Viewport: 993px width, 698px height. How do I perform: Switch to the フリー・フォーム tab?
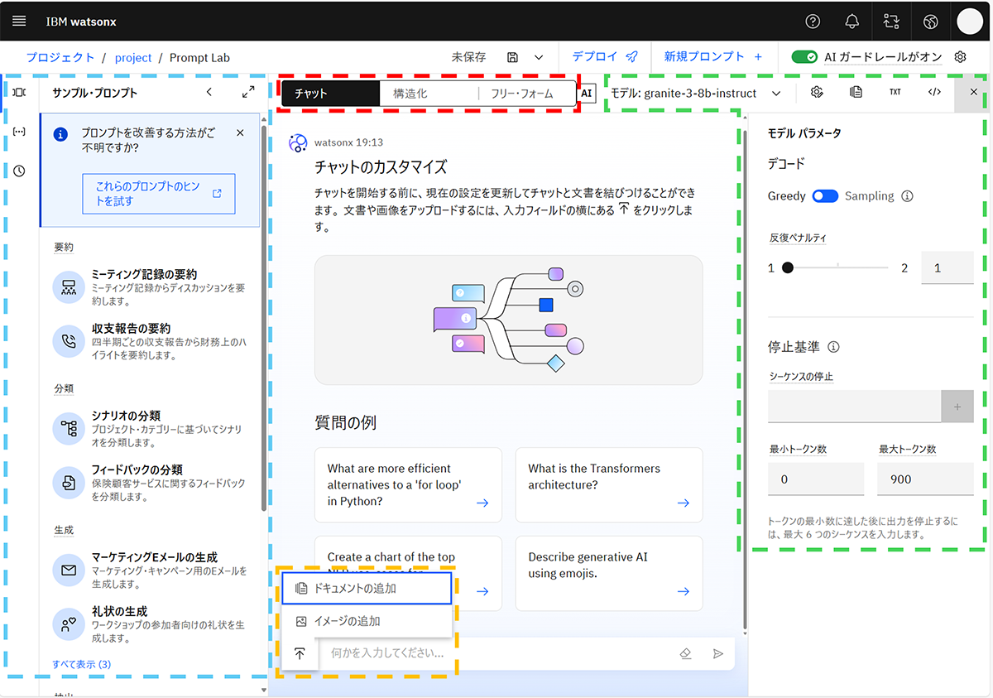coord(526,94)
